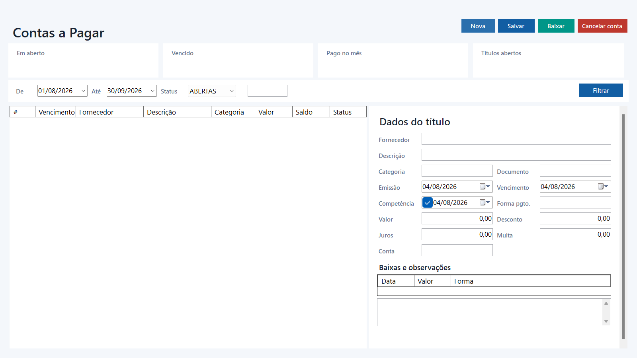This screenshot has width=637, height=358.
Task: Click the Dados do título panel scrollbar
Action: (623, 227)
